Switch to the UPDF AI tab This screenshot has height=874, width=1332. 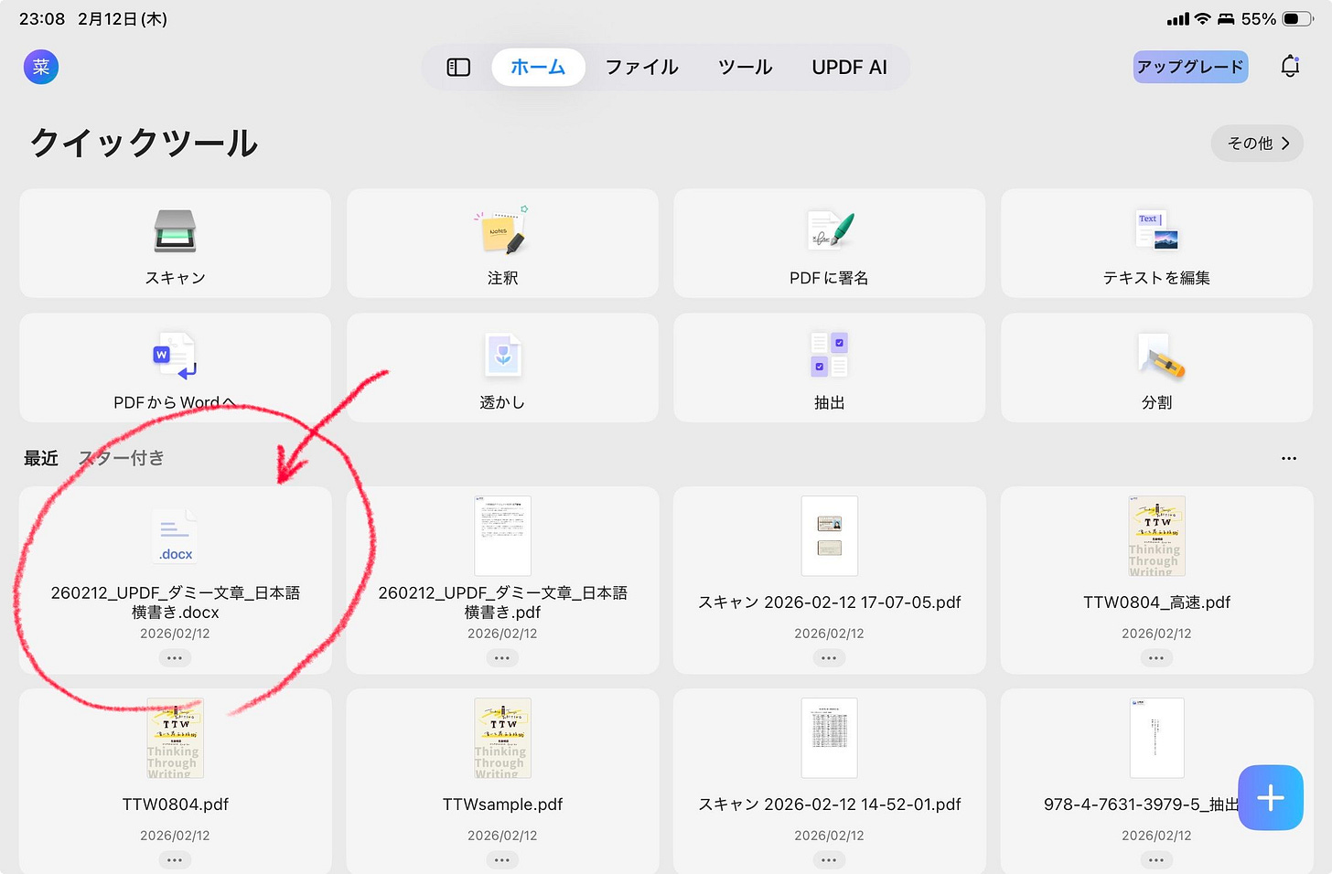849,68
